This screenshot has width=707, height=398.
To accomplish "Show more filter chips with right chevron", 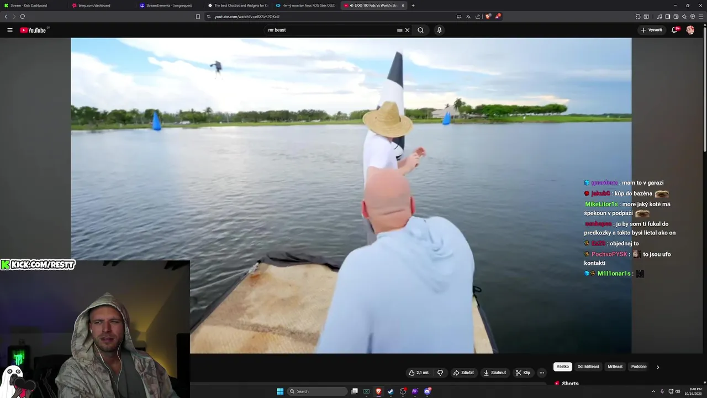I will (x=657, y=367).
